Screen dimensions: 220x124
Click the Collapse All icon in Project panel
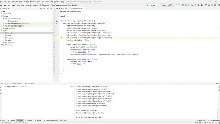tap(44, 9)
